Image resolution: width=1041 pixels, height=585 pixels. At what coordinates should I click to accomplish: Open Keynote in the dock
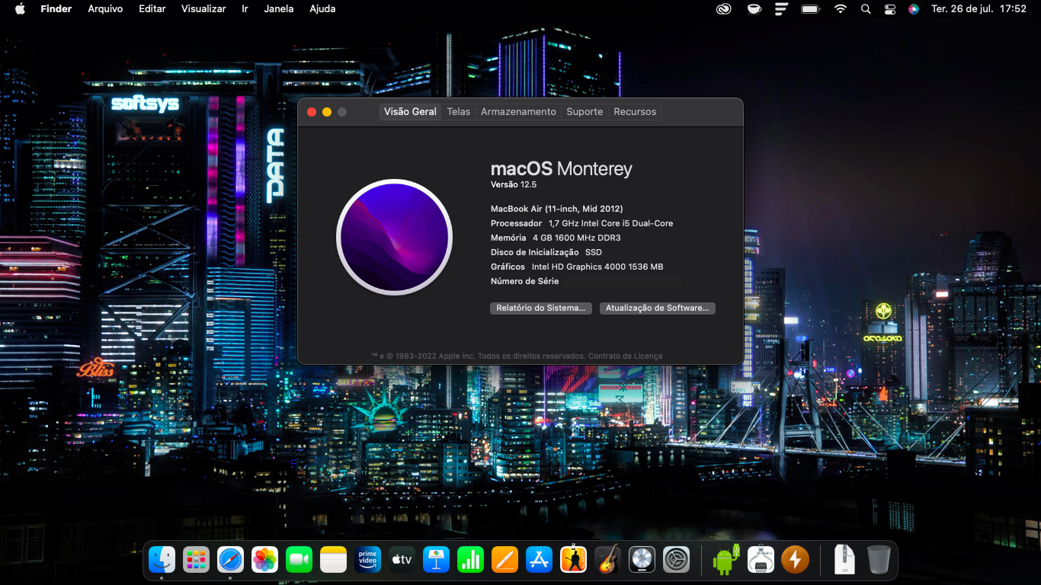(437, 560)
